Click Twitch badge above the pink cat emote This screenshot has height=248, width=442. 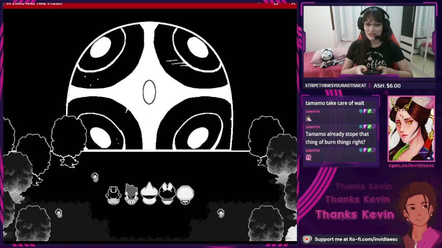click(373, 150)
